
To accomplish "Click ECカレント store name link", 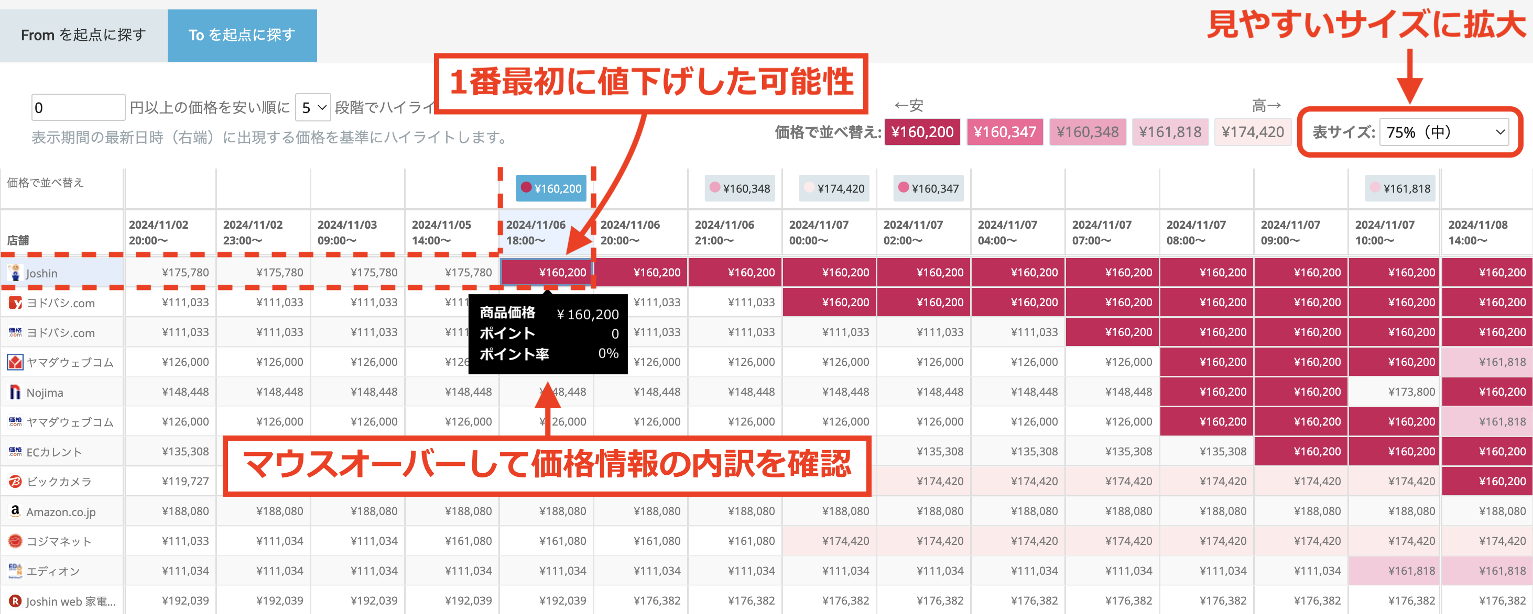I will coord(54,452).
